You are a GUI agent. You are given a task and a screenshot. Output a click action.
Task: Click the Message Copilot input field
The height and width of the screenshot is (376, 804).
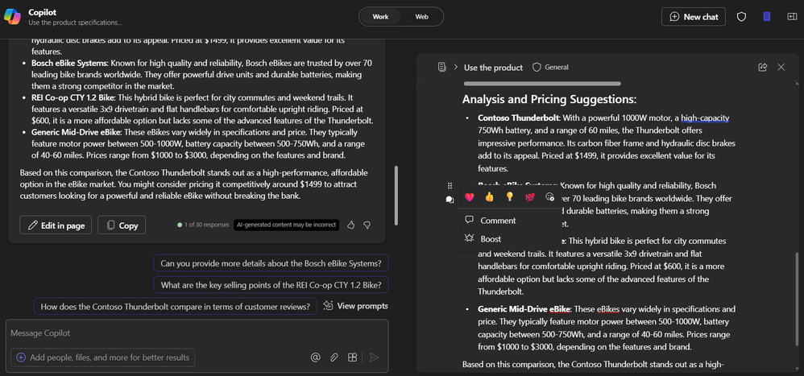coord(197,333)
